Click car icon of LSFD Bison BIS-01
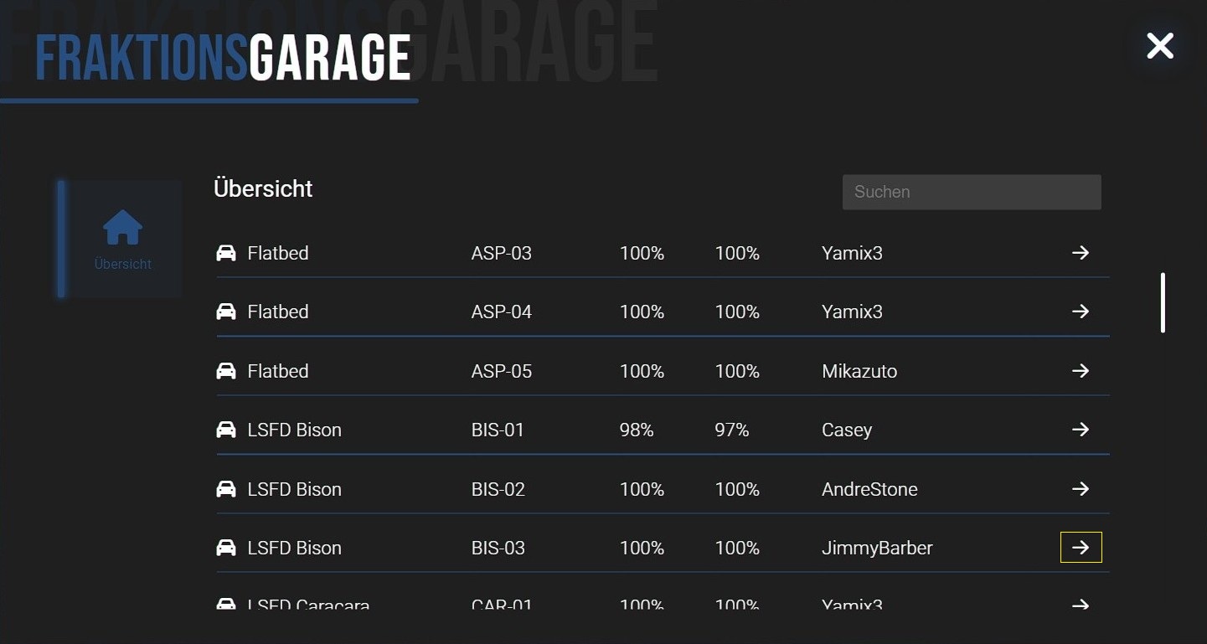Image resolution: width=1207 pixels, height=644 pixels. (x=226, y=430)
